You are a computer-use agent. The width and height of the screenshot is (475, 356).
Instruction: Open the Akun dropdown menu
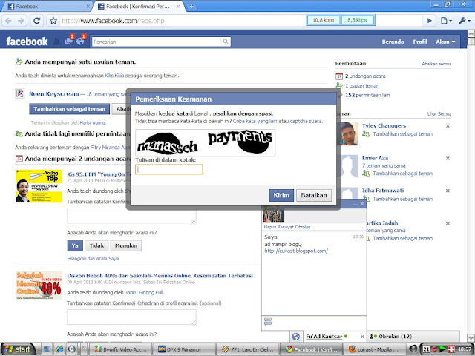pos(445,42)
